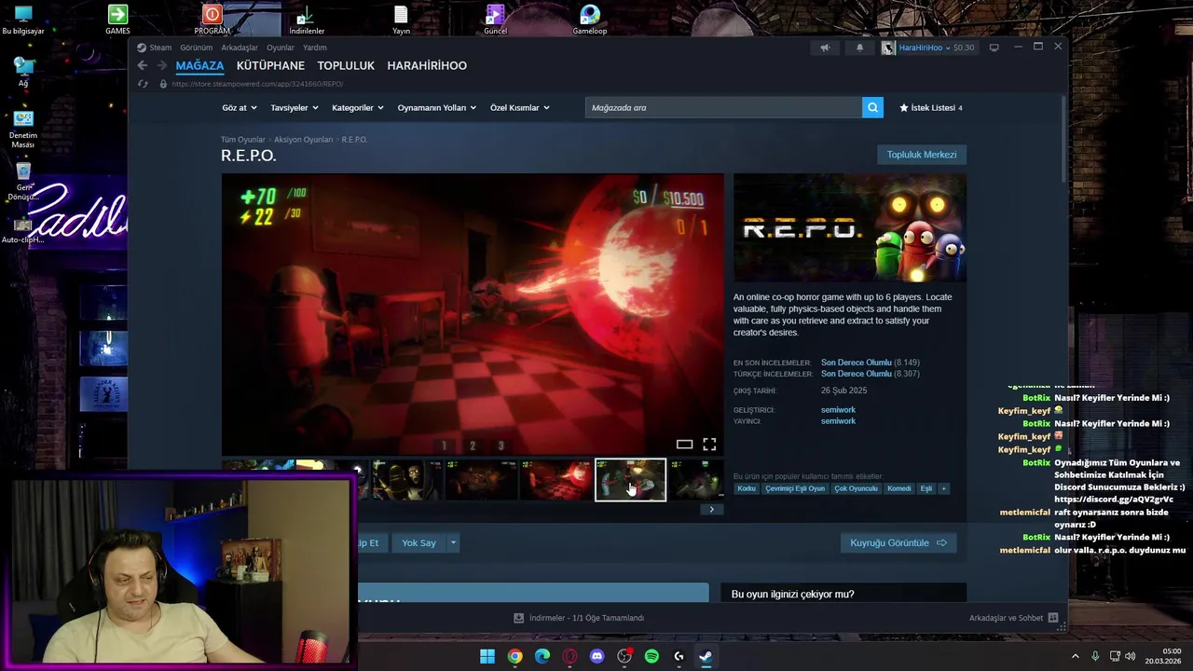Click Aksiyon Oyunları breadcrumb

(303, 140)
